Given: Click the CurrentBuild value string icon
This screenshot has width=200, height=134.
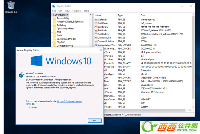Looking at the screenshot, I should (96, 37).
